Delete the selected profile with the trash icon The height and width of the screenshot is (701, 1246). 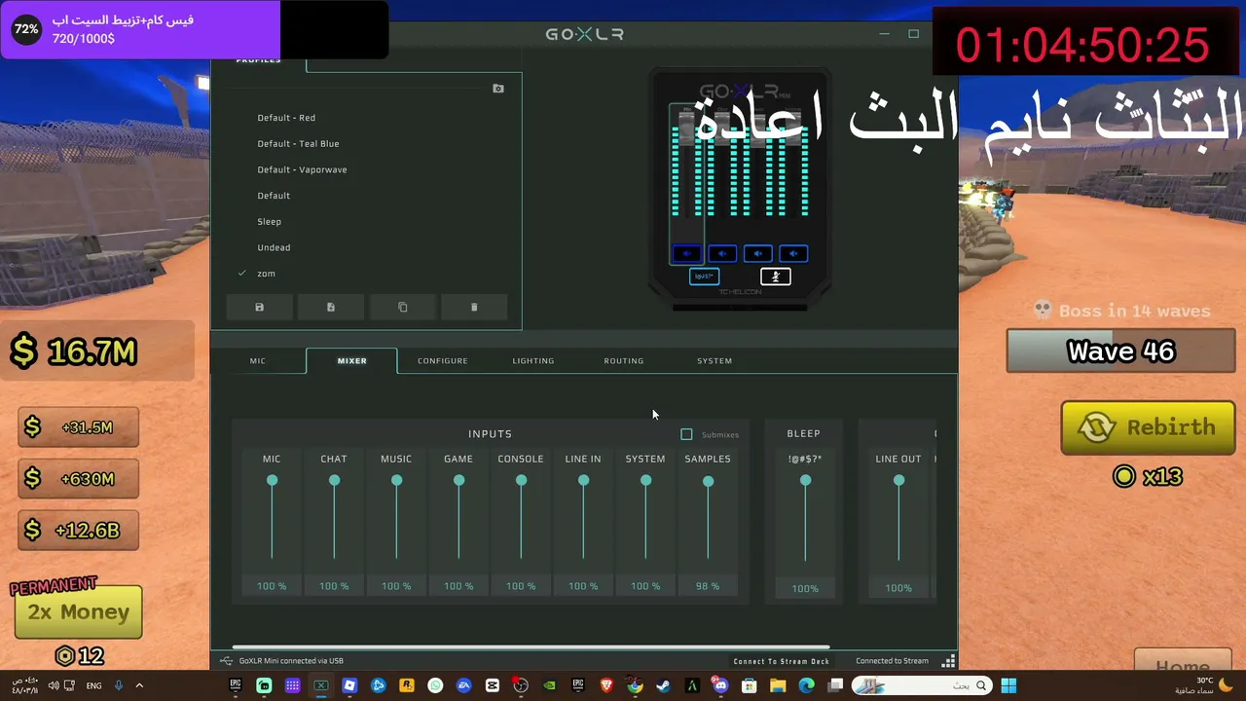coord(474,308)
